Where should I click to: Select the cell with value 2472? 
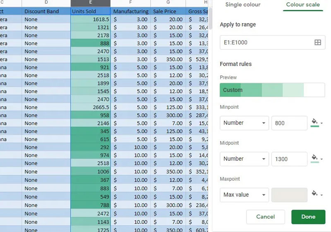[90, 213]
